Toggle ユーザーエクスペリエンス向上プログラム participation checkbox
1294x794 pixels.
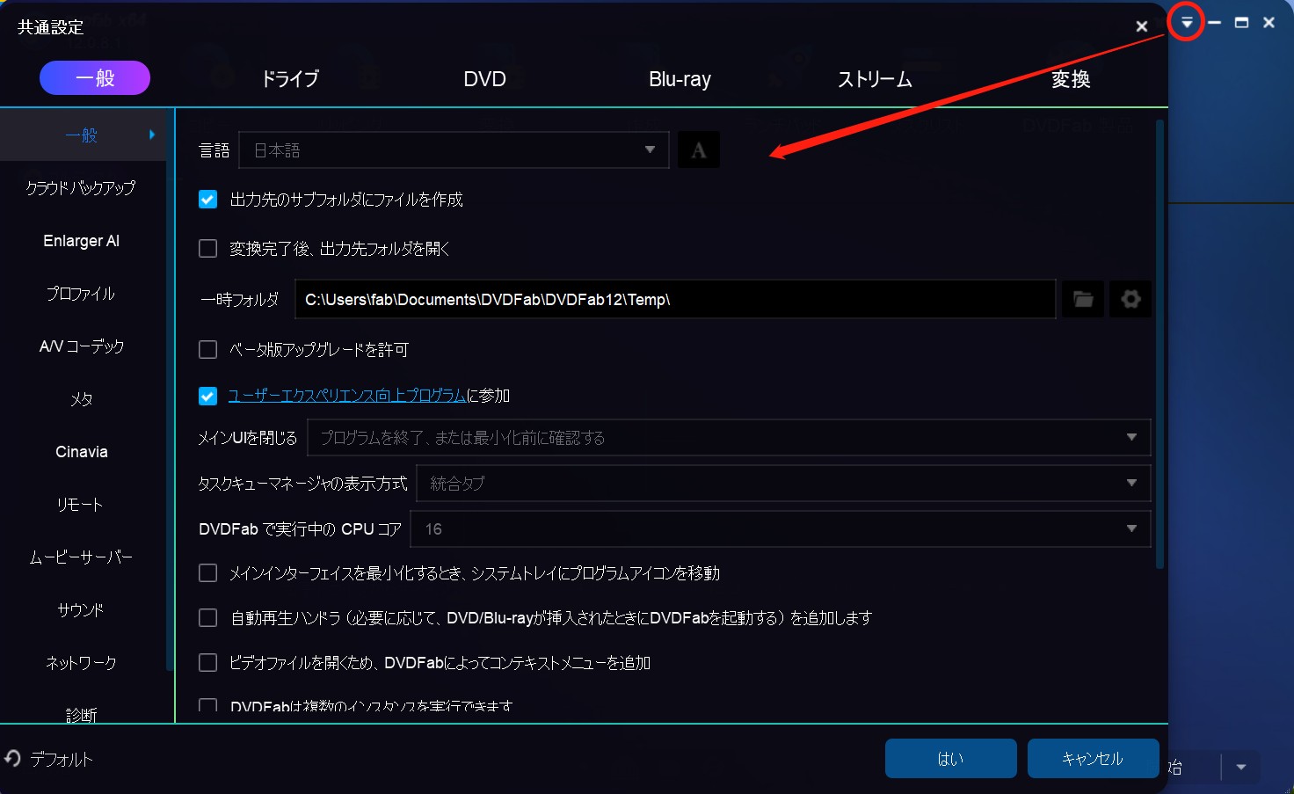click(x=207, y=396)
